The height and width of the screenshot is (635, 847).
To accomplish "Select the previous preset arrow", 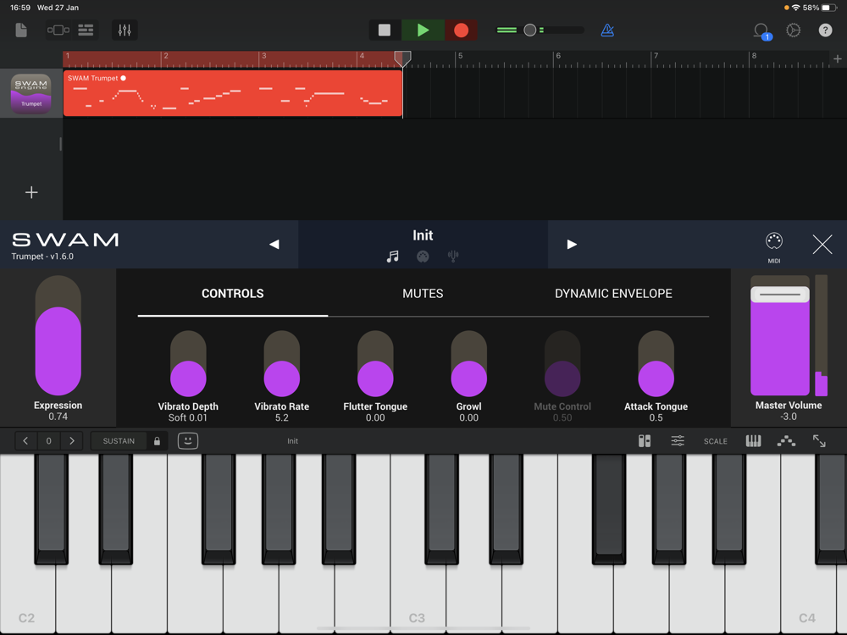I will [274, 245].
